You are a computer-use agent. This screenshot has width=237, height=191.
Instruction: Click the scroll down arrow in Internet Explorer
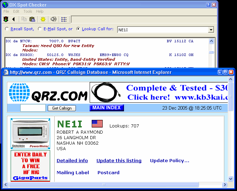(230, 179)
